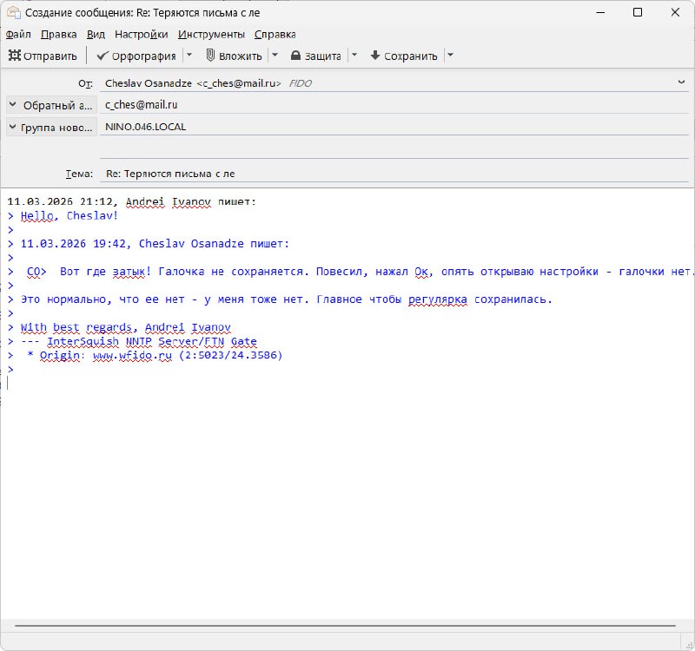Open the Настройки menu

click(141, 34)
